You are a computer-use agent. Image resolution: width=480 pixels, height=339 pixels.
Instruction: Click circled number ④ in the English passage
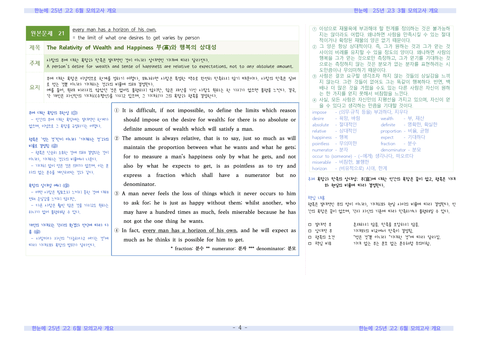pyautogui.click(x=117, y=230)
